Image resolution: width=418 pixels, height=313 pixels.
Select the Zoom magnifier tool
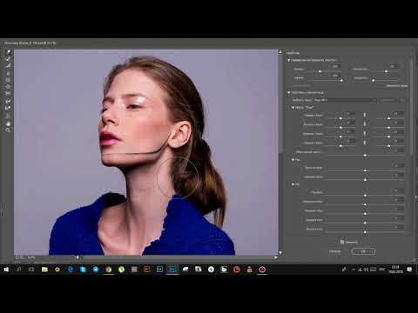click(8, 130)
